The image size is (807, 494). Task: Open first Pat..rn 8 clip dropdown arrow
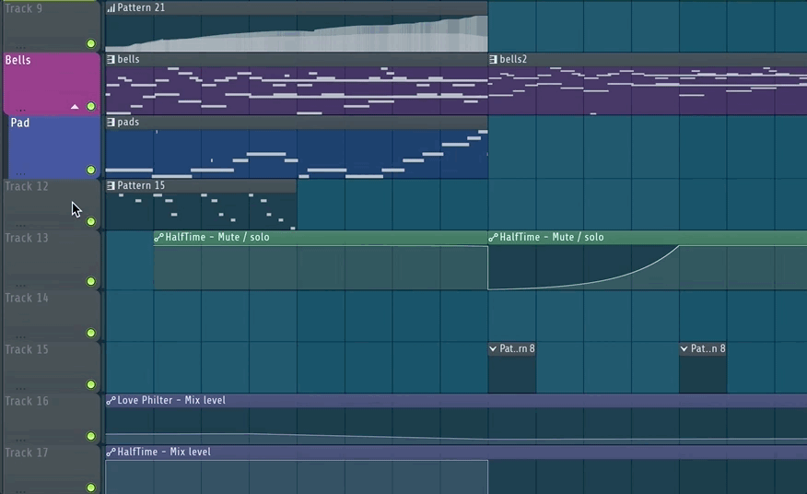pos(493,348)
